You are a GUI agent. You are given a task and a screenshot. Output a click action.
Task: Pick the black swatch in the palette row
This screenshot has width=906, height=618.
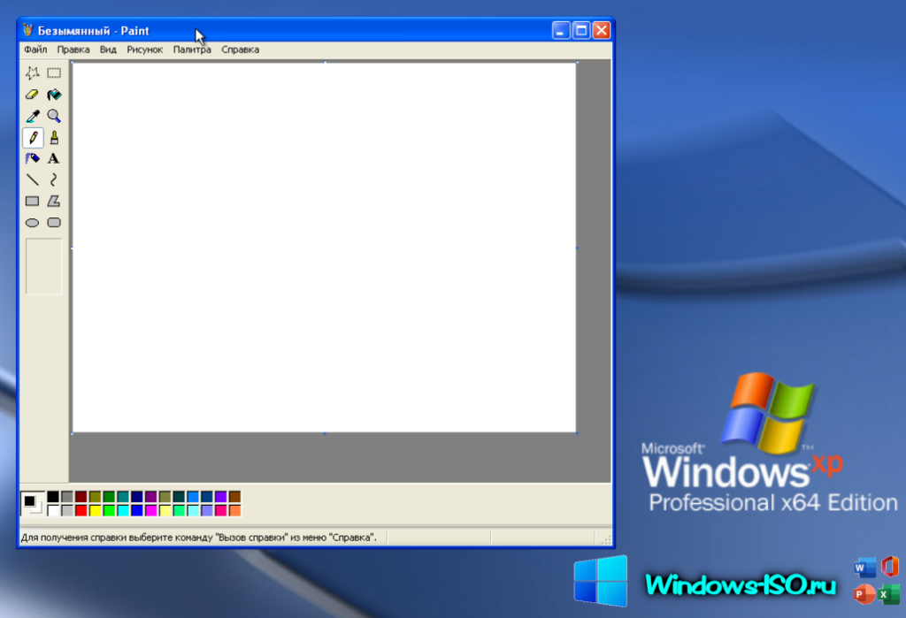click(53, 497)
